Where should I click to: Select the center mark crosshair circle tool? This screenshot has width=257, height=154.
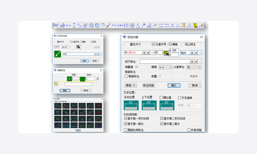click(132, 25)
